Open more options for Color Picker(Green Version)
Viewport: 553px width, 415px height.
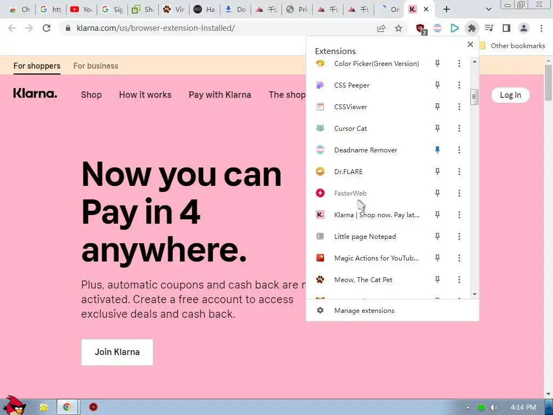click(x=459, y=64)
